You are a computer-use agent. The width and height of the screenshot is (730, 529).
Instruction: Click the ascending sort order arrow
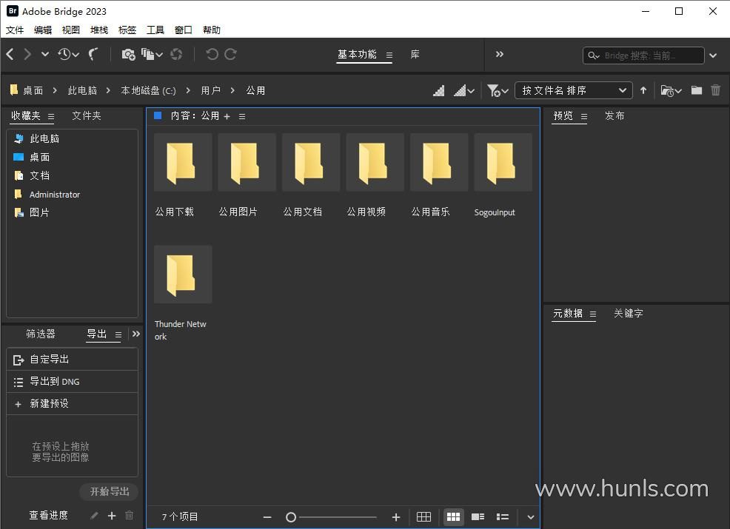click(643, 90)
